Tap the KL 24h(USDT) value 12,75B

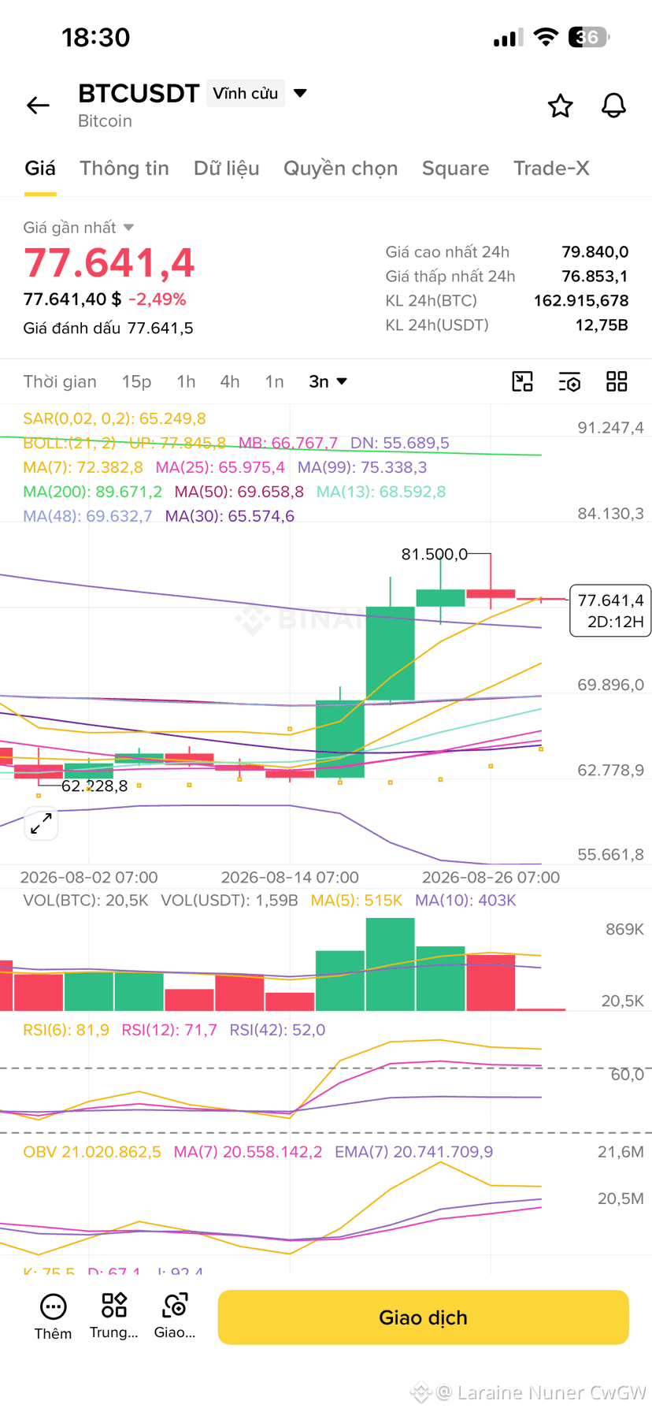point(602,325)
